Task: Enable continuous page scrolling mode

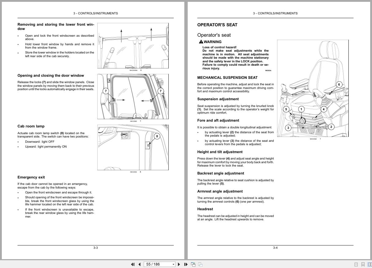Action: pos(363,264)
